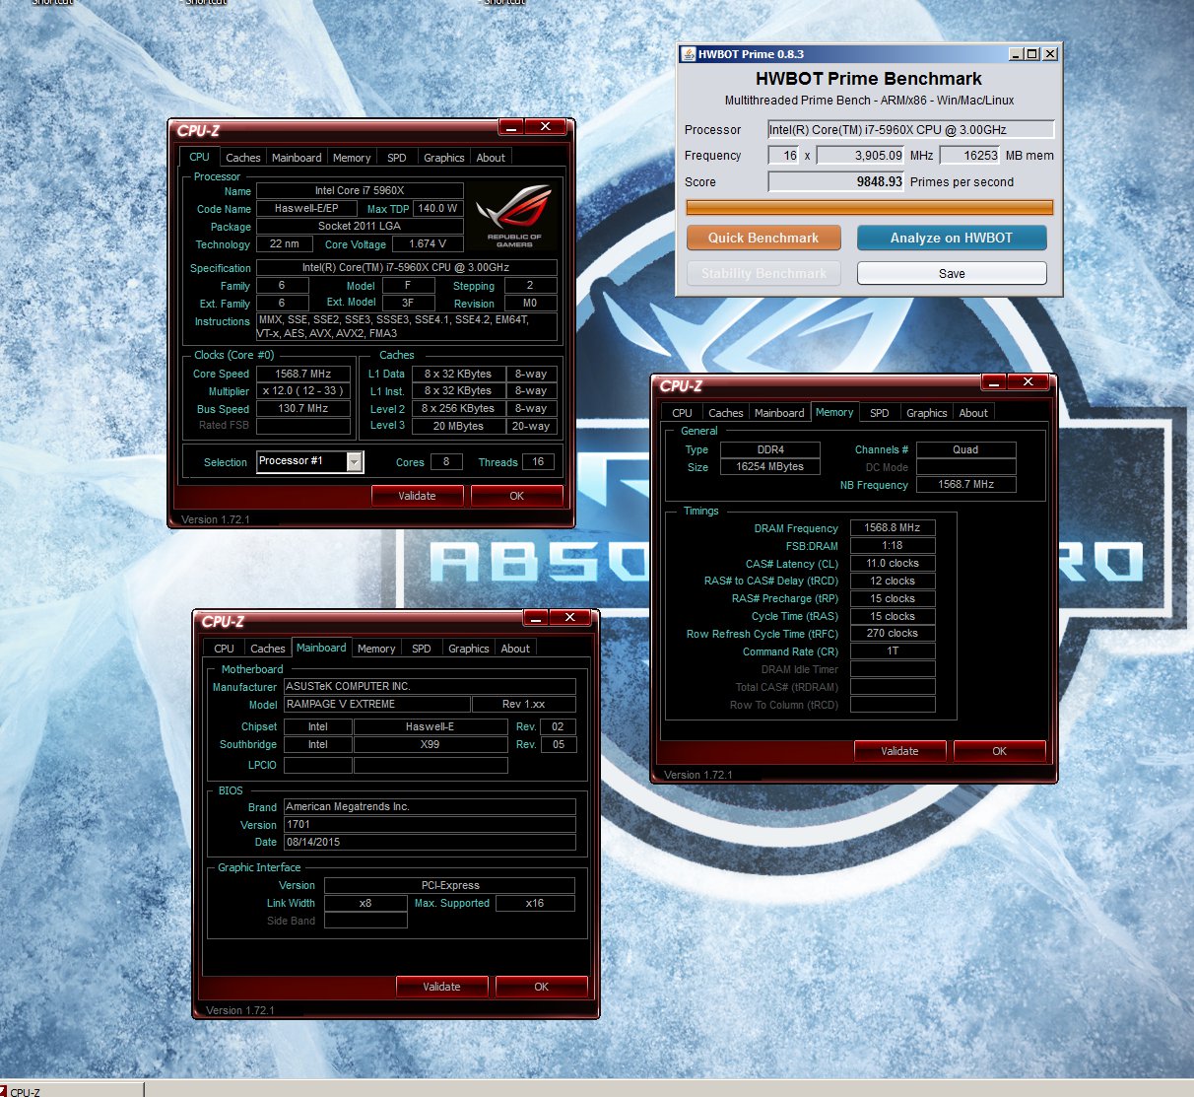The image size is (1194, 1097).
Task: Click Analyze on HWBOT button
Action: pos(952,238)
